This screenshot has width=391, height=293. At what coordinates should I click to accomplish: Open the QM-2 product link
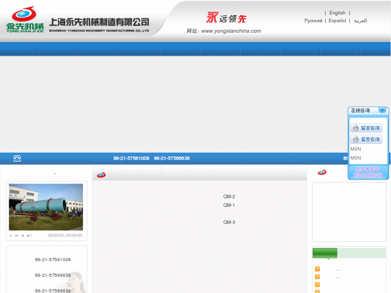[x=229, y=196]
